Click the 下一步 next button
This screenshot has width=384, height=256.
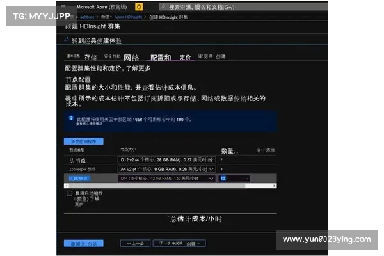coord(182,243)
